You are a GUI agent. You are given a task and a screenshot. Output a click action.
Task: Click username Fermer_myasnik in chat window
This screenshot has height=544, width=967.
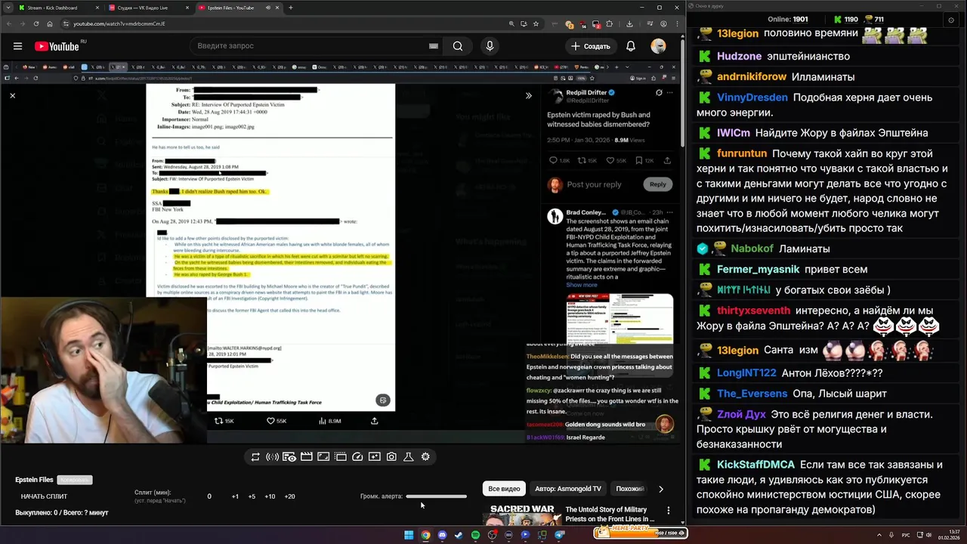pyautogui.click(x=758, y=269)
